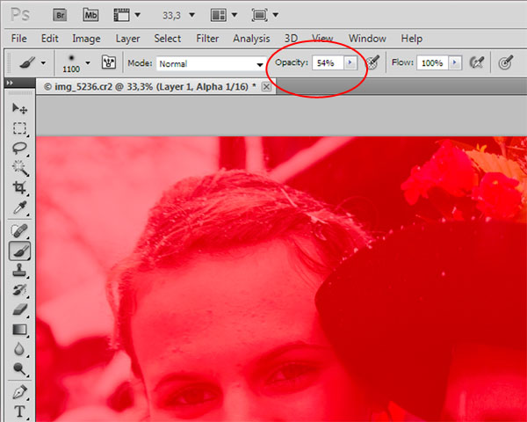Open the Flow slider arrow
This screenshot has width=527, height=422.
455,62
